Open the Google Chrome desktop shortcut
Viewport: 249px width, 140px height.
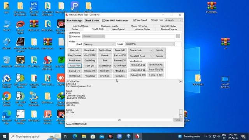(x=7, y=99)
